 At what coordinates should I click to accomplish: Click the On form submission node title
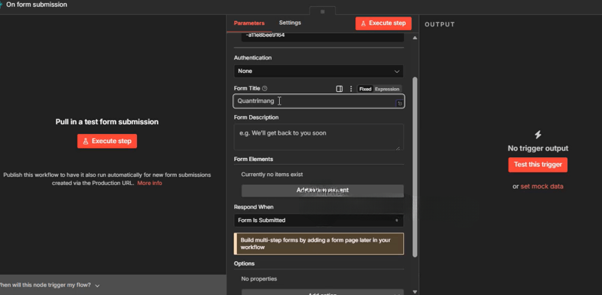tap(36, 5)
